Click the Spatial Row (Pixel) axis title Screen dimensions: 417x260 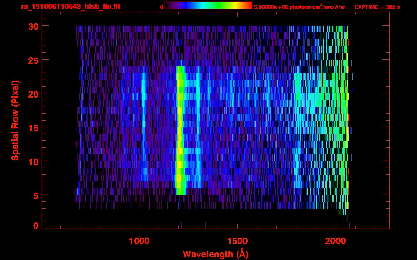point(15,120)
